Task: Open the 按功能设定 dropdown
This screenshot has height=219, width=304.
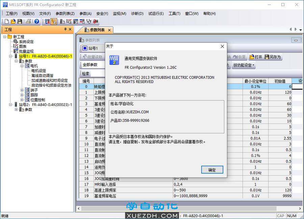Action: pyautogui.click(x=244, y=65)
